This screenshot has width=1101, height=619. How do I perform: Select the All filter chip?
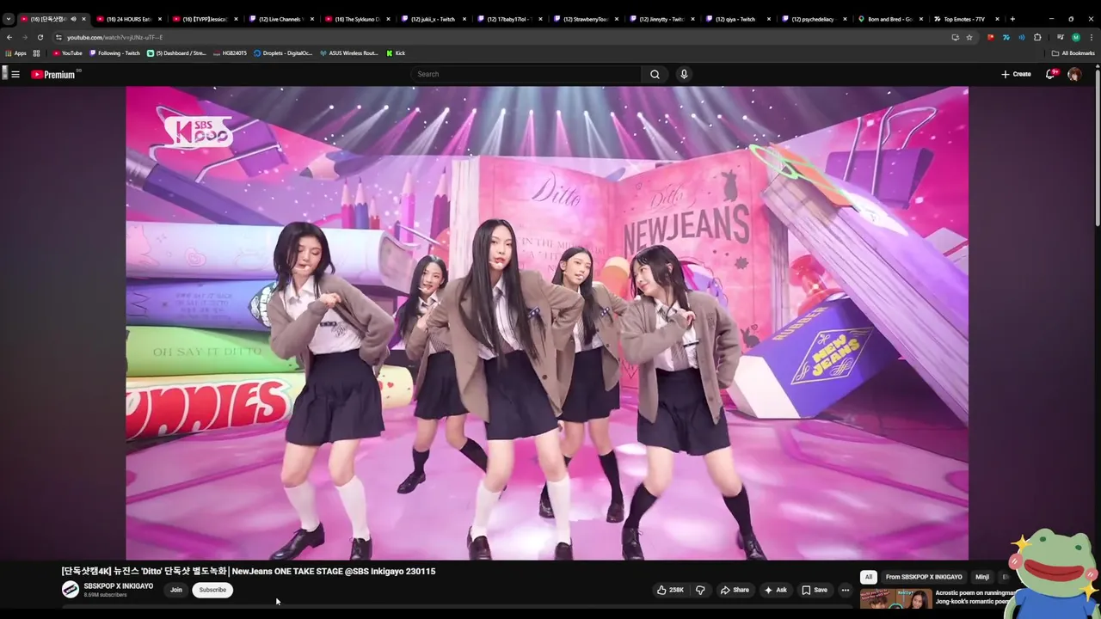pos(869,577)
